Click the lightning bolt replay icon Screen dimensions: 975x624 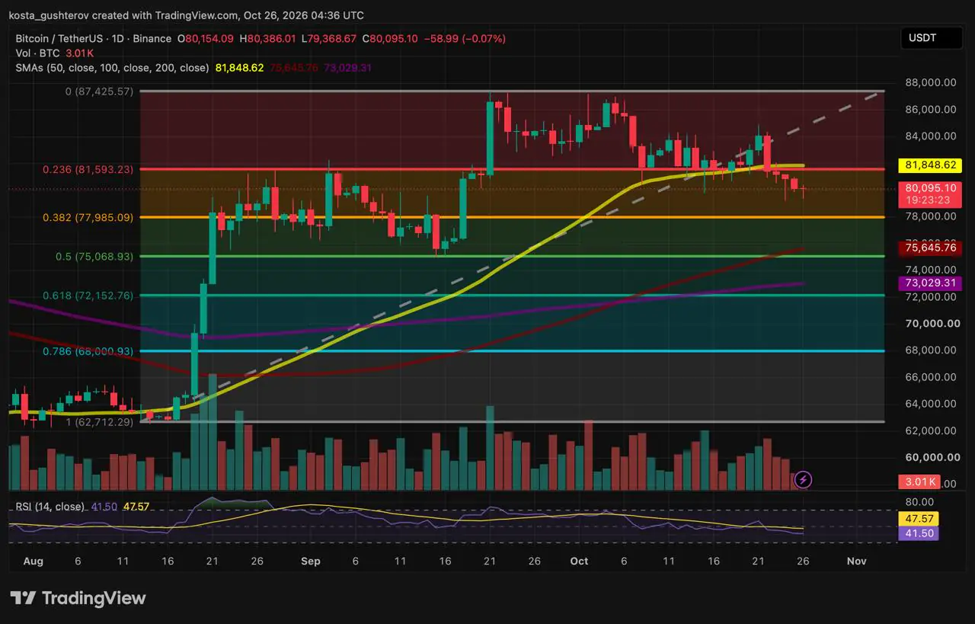pos(804,479)
